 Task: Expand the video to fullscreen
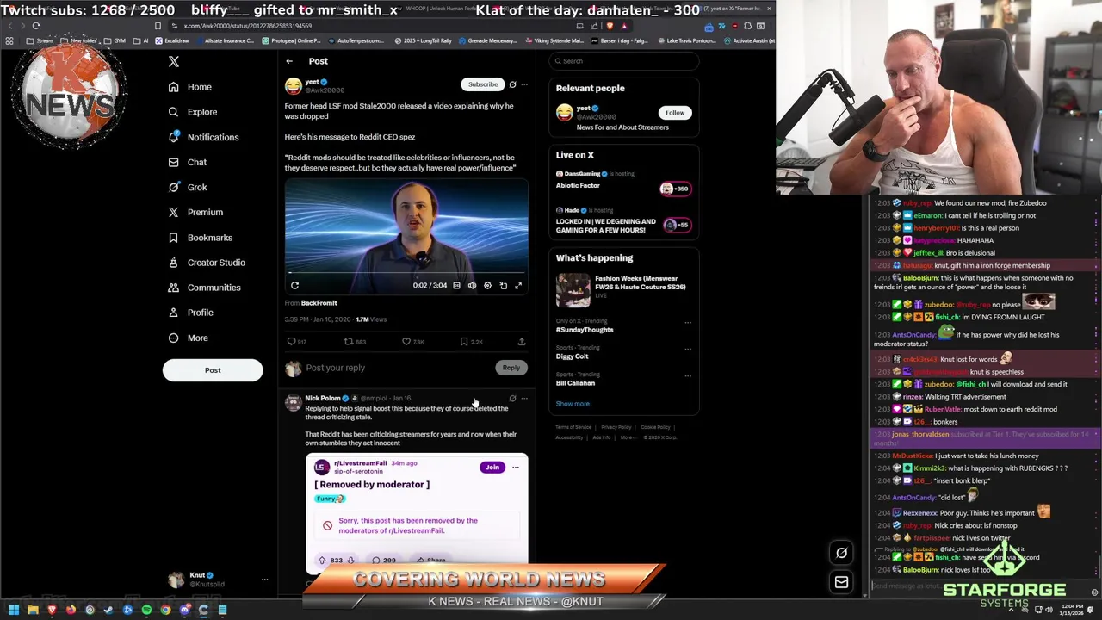(518, 285)
